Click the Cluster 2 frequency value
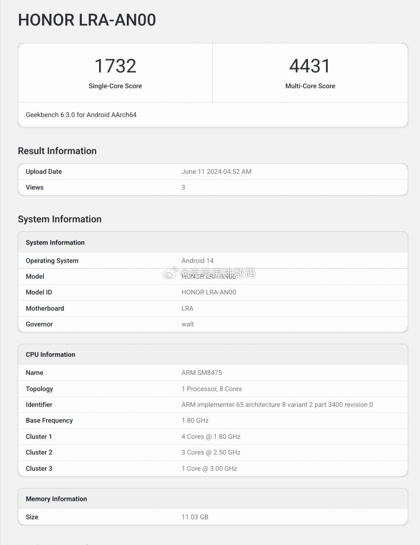 coord(211,452)
